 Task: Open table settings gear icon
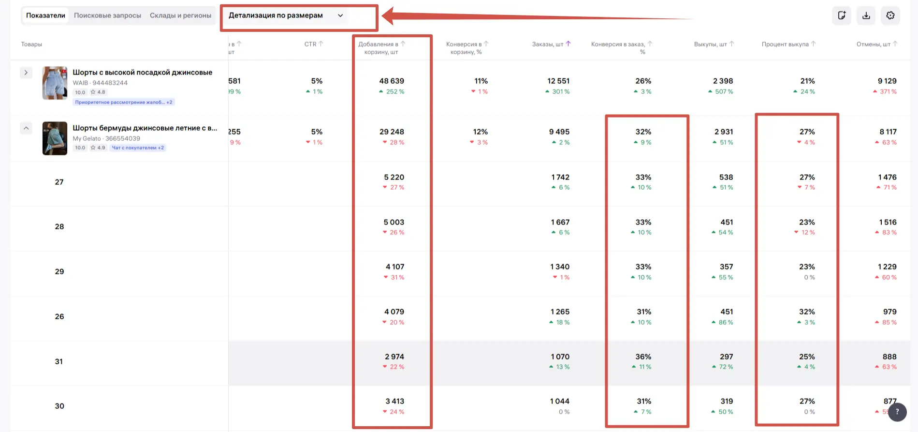890,15
